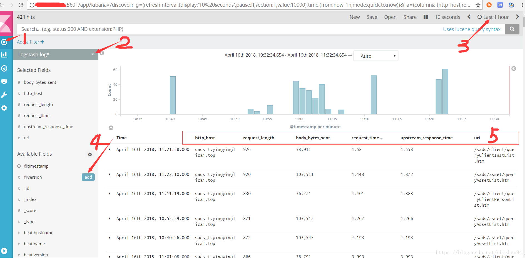Image resolution: width=525 pixels, height=258 pixels.
Task: Select @timestamp in Available Fields
Action: tap(36, 166)
